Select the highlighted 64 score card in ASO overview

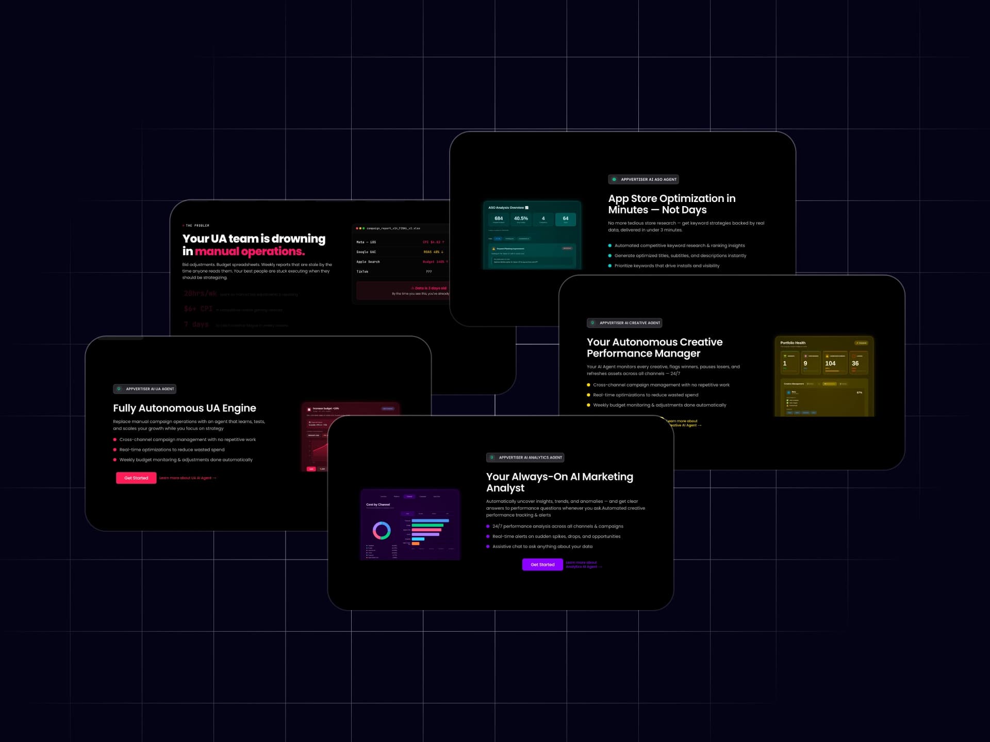565,220
